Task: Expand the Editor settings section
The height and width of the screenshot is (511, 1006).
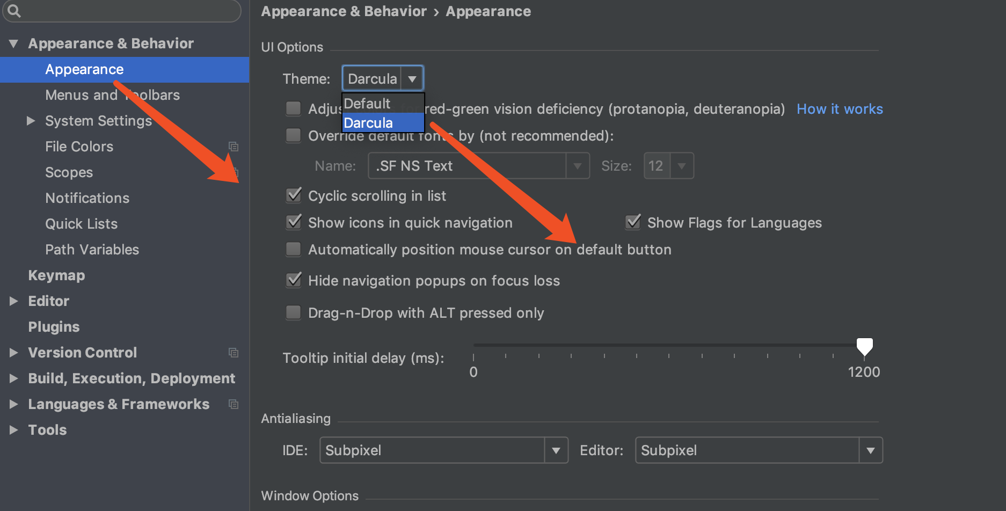Action: tap(14, 301)
